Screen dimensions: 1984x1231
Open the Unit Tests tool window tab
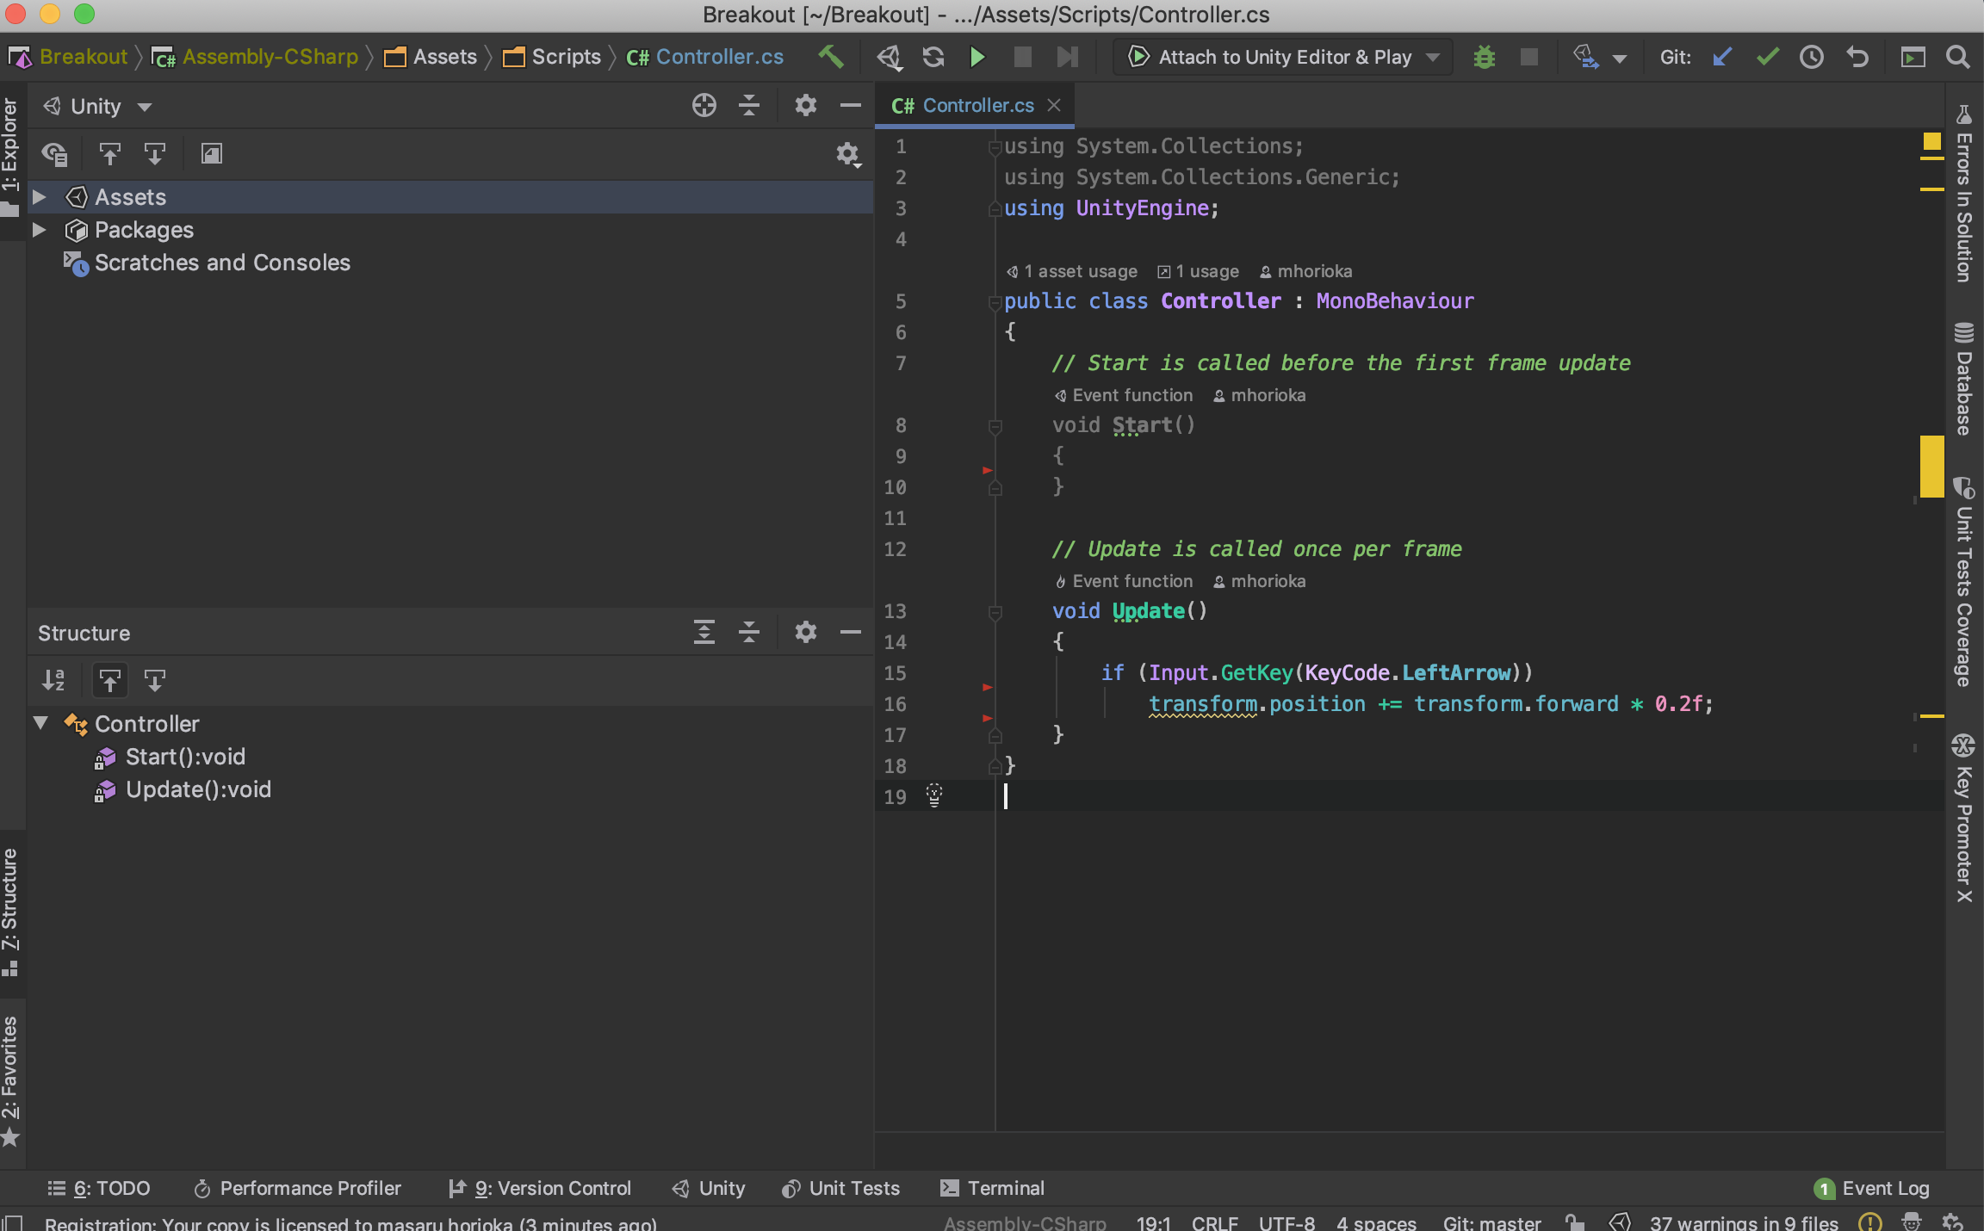(840, 1188)
